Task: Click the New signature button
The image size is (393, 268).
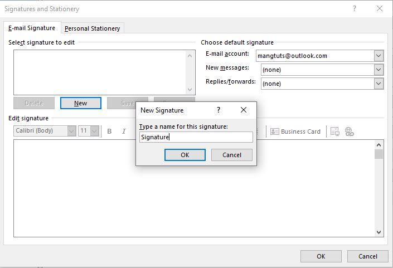Action: [81, 103]
